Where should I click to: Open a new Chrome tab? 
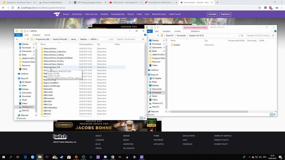(x=217, y=3)
